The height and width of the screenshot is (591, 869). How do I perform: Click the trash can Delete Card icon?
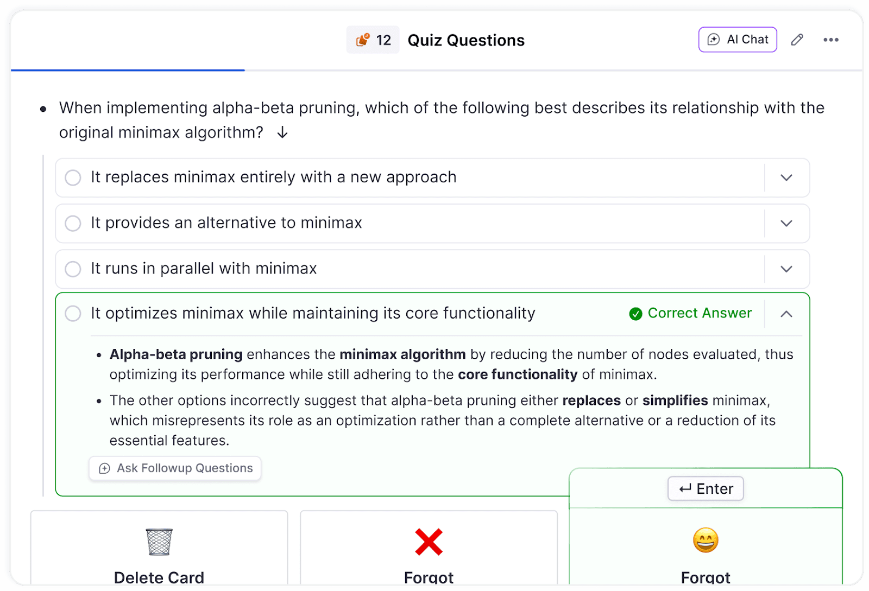(159, 542)
